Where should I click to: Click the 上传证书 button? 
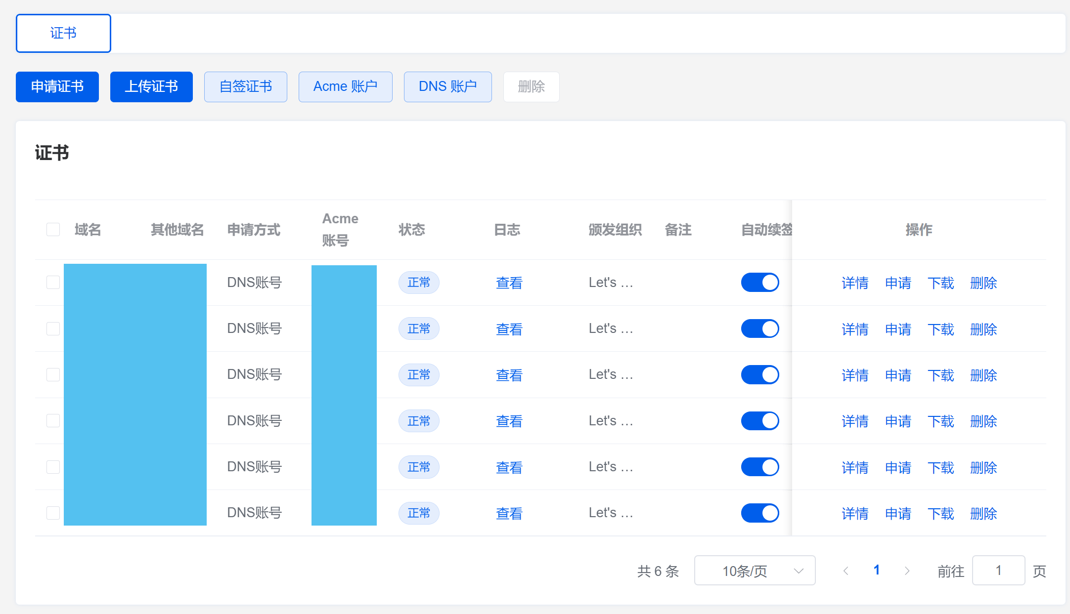[x=151, y=87]
